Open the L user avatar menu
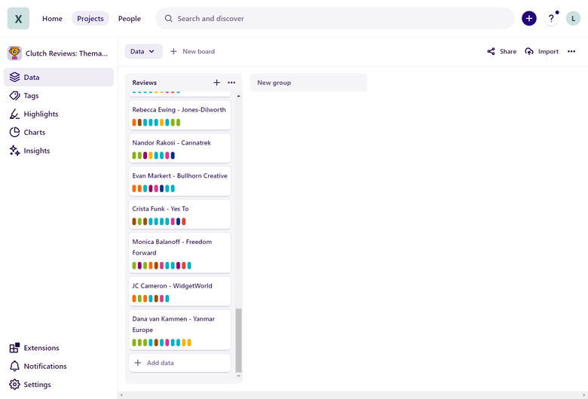The width and height of the screenshot is (588, 399). pyautogui.click(x=573, y=18)
